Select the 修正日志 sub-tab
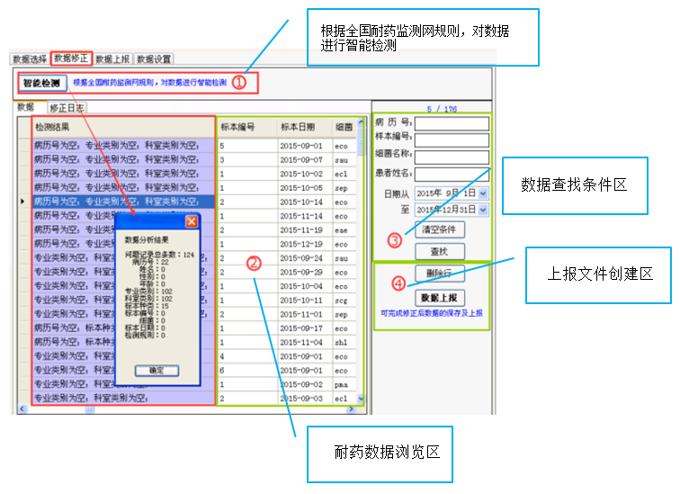Screen dimensions: 680x494 pyautogui.click(x=67, y=107)
